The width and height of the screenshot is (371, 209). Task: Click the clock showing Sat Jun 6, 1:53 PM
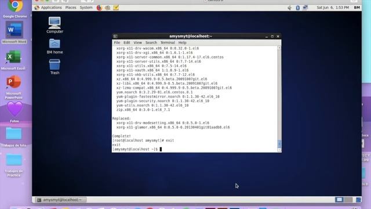[333, 8]
